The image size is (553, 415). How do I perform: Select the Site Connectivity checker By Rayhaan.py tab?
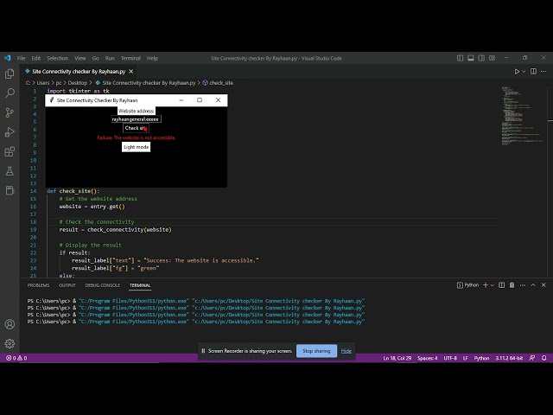[x=79, y=71]
